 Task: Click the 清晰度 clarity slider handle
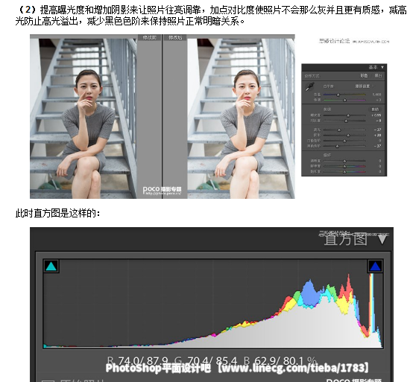click(344, 161)
